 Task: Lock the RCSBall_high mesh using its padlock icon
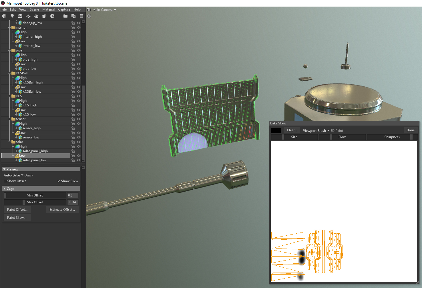pos(73,82)
